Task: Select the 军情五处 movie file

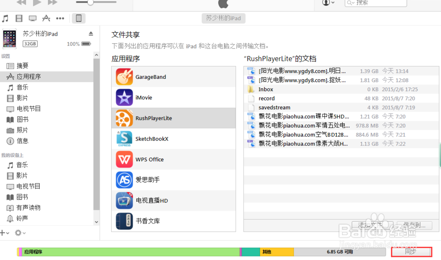Action: pyautogui.click(x=341, y=126)
